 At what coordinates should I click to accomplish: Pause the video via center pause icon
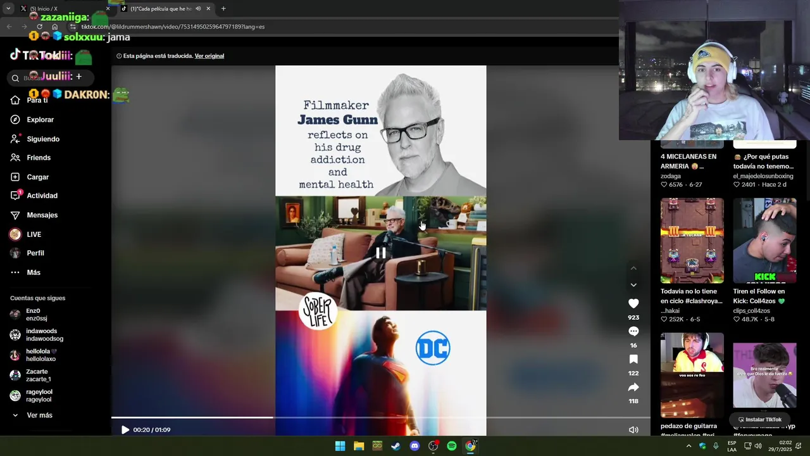380,253
